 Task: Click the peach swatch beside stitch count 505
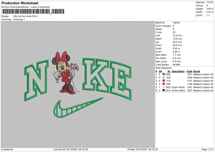click(x=163, y=77)
